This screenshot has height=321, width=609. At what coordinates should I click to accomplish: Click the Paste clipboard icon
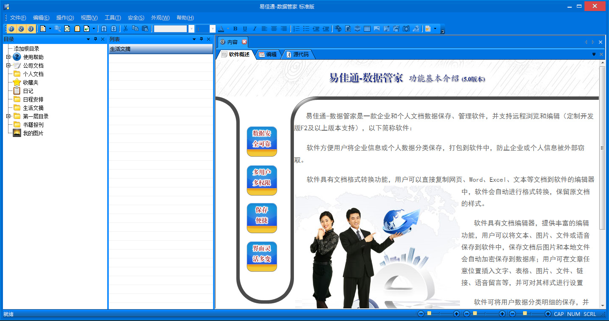pos(145,29)
